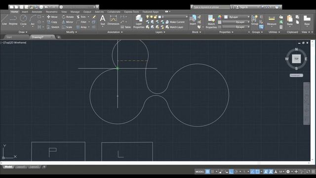
Task: Open the Annotate ribbon tab
Action: 37,12
